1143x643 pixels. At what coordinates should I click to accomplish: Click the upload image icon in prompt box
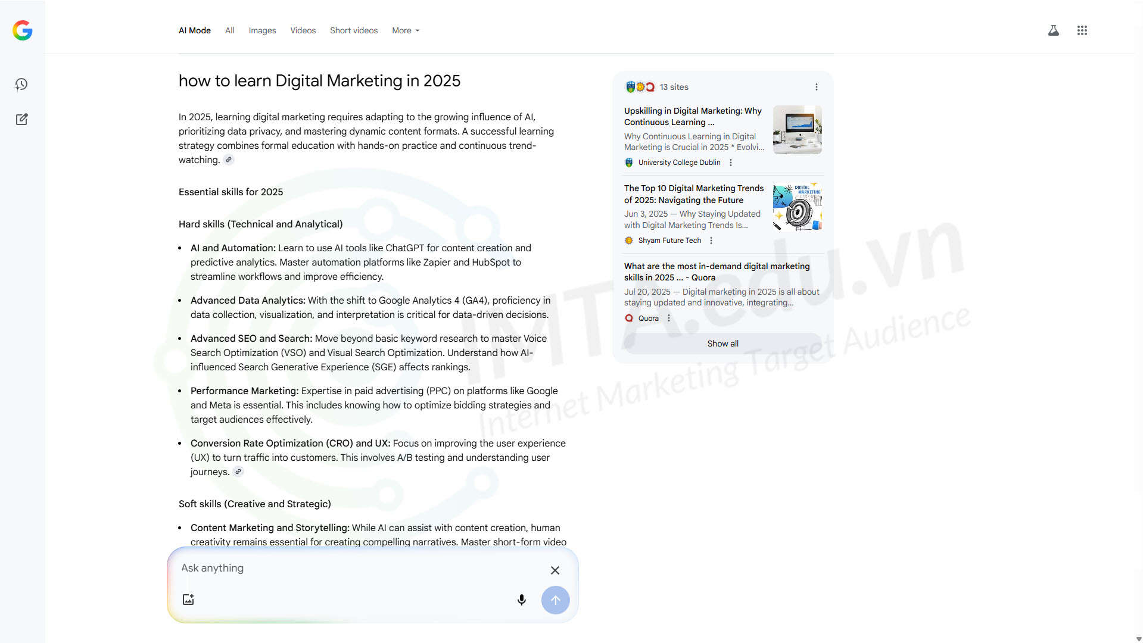188,600
